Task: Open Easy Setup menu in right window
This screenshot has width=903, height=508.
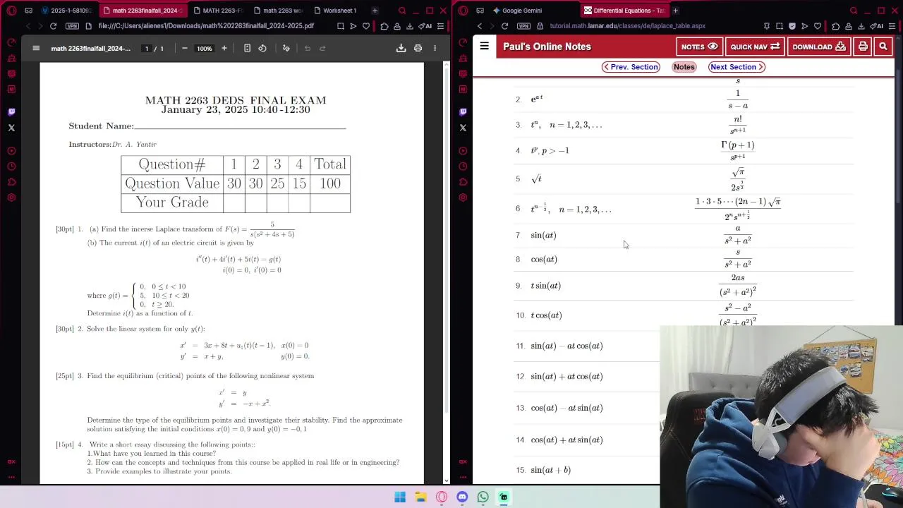Action: [892, 26]
